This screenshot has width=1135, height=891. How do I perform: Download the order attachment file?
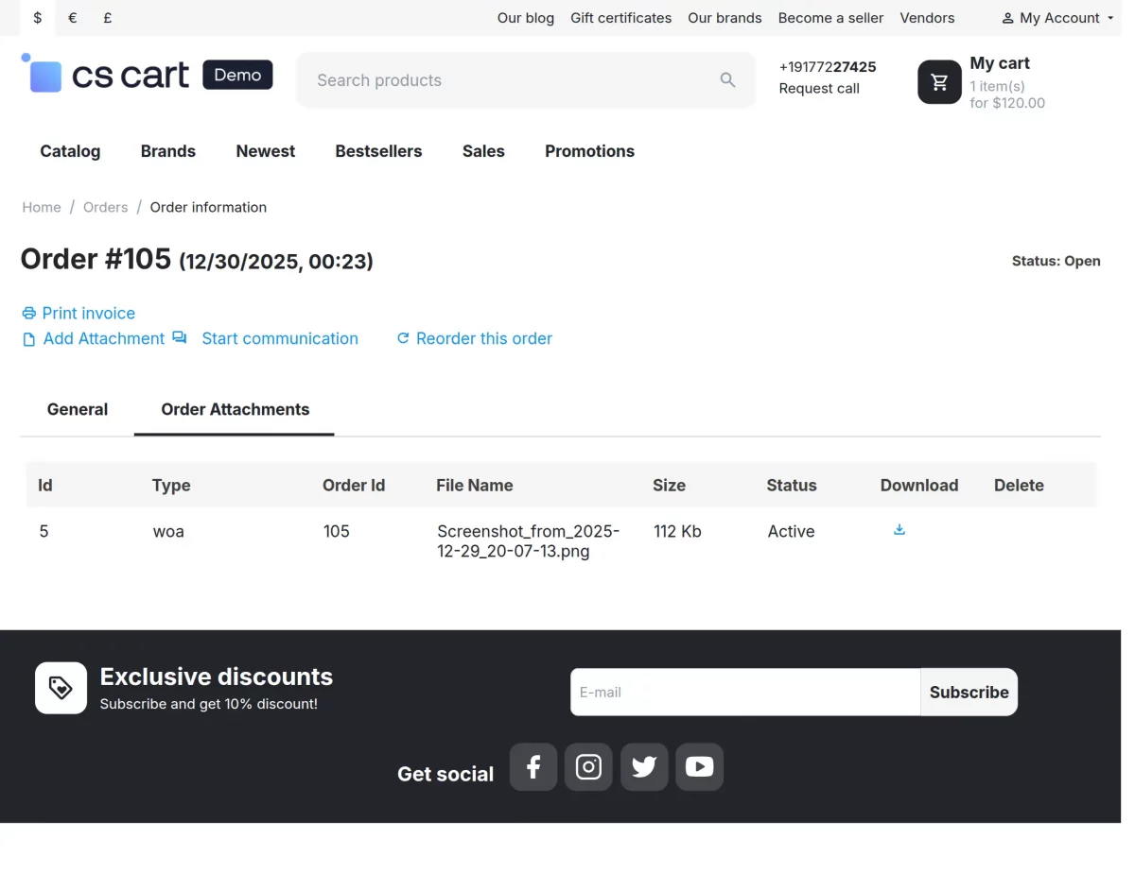click(x=899, y=530)
